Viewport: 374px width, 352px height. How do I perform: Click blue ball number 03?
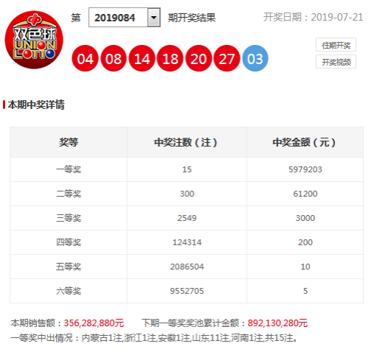[x=255, y=58]
